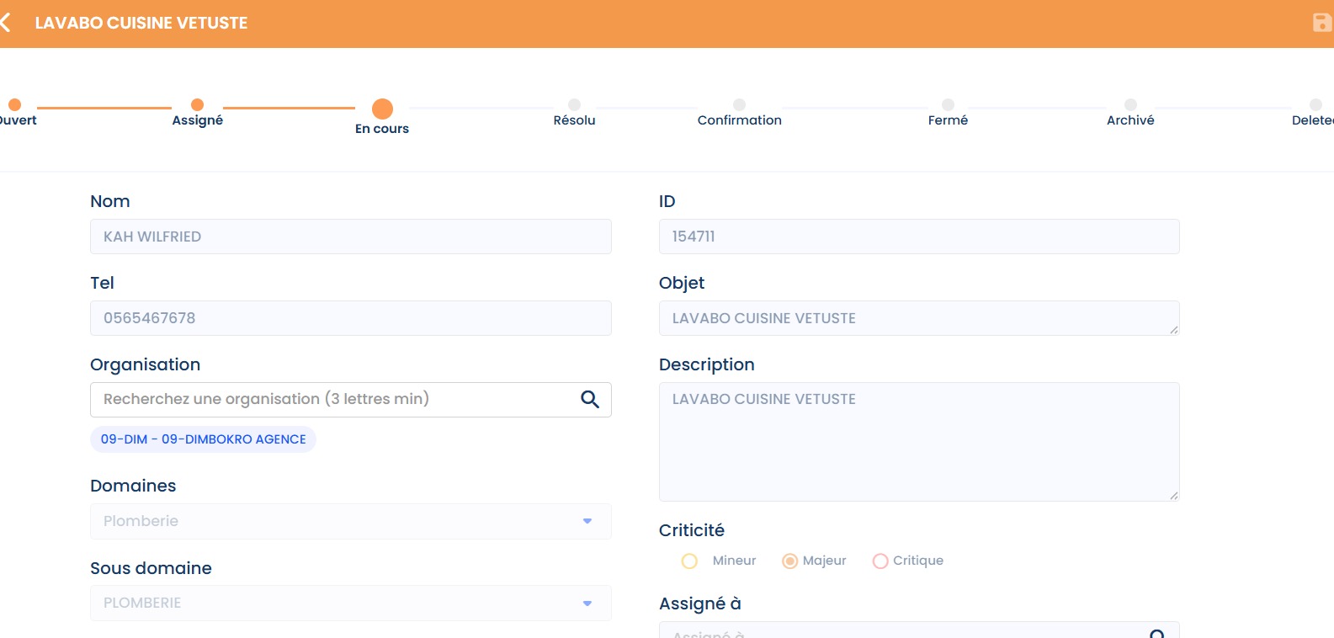Screen dimensions: 1334x638
Task: Select the Mineur criticality radio button
Action: pyautogui.click(x=689, y=561)
